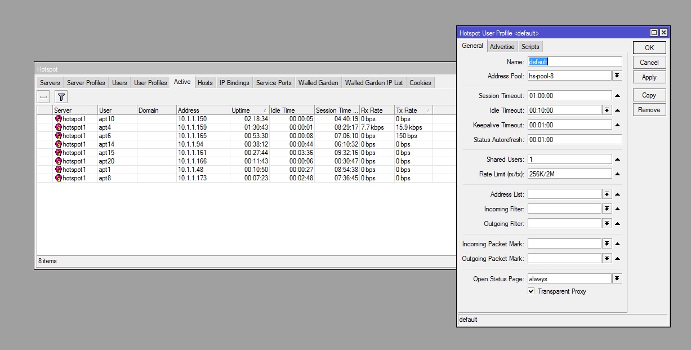The width and height of the screenshot is (691, 350).
Task: Expand the Incoming Filter dropdown
Action: click(x=607, y=208)
